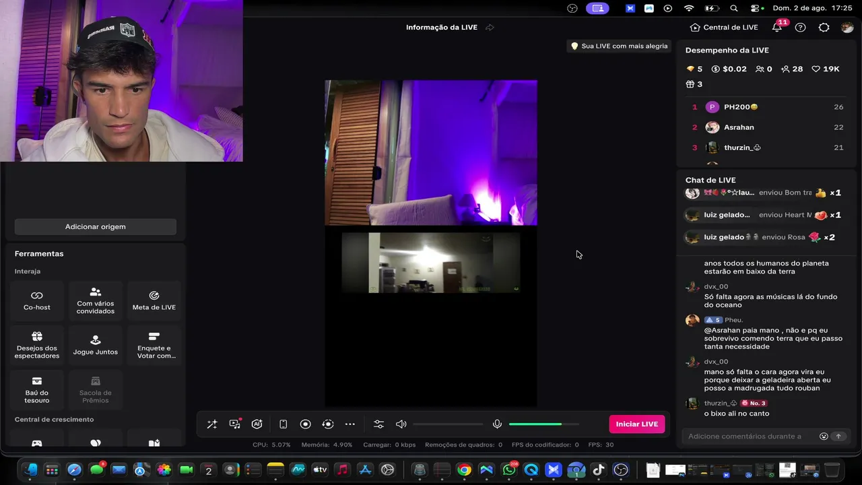862x485 pixels.
Task: Share the LIVE info via arrow icon
Action: click(x=490, y=28)
